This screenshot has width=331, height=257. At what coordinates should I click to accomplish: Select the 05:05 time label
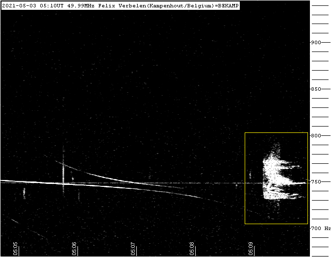pyautogui.click(x=15, y=249)
